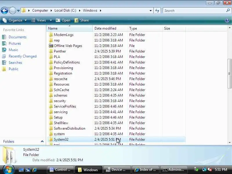Click the network tray icon
The height and width of the screenshot is (174, 232).
[204, 170]
